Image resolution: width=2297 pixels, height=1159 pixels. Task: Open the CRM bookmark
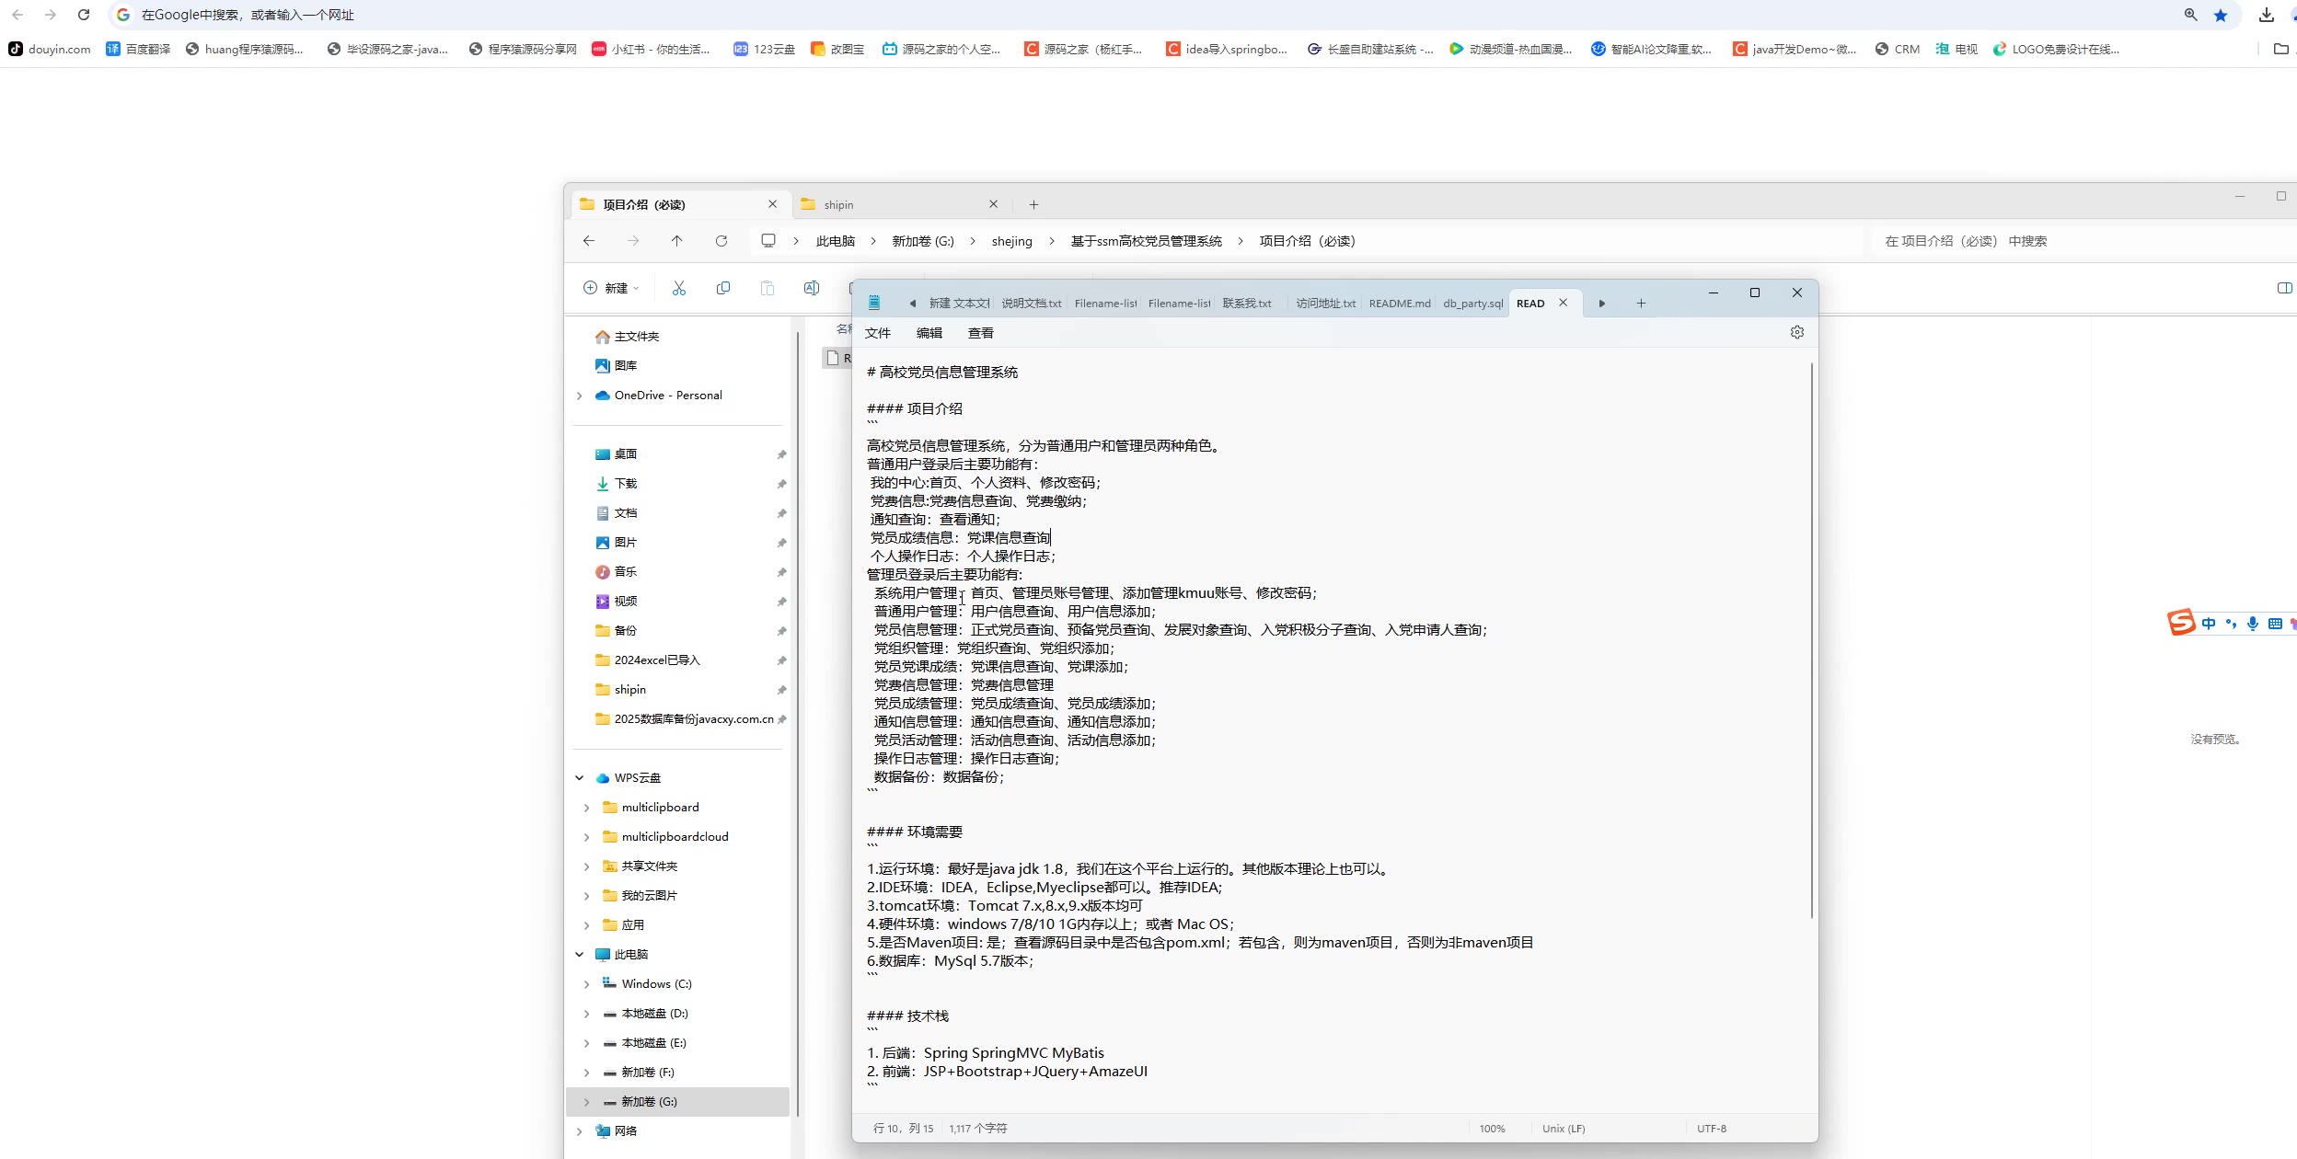click(x=1898, y=49)
